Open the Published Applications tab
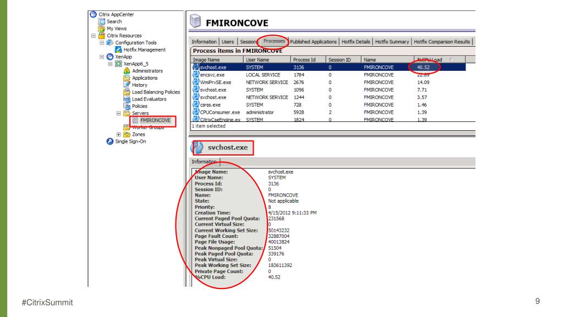 [x=313, y=42]
